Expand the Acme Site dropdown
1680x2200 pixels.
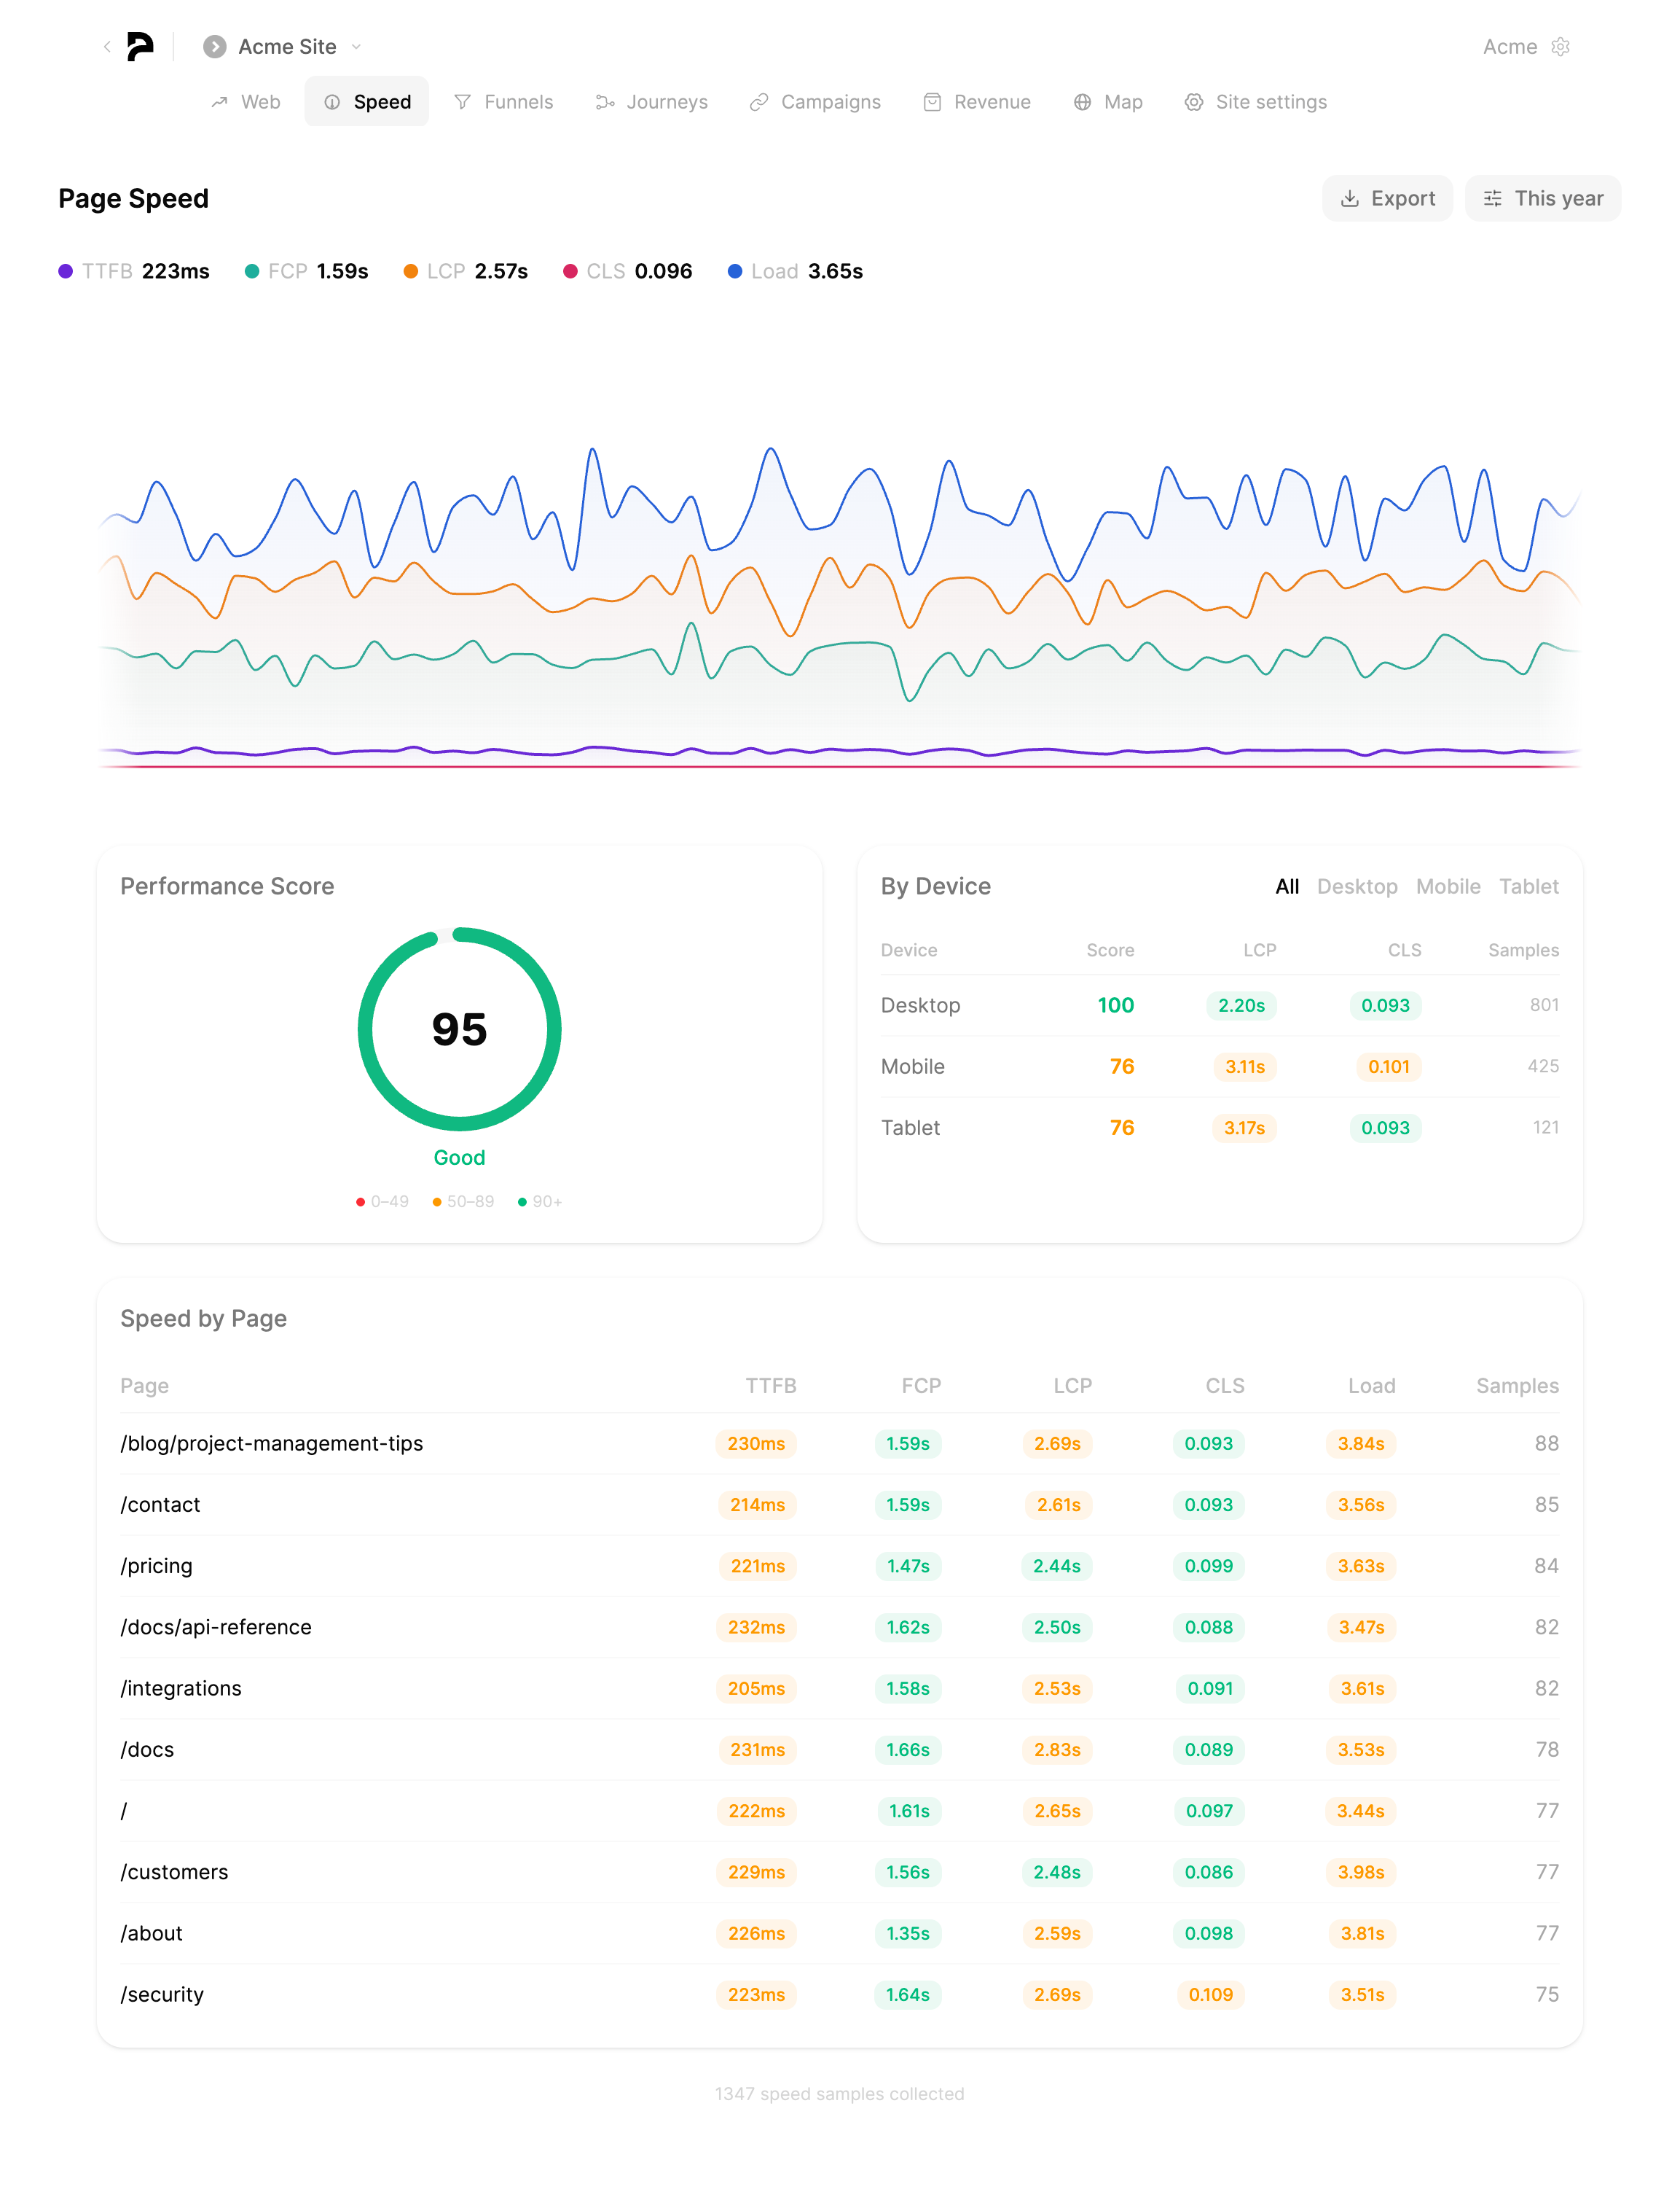(357, 47)
